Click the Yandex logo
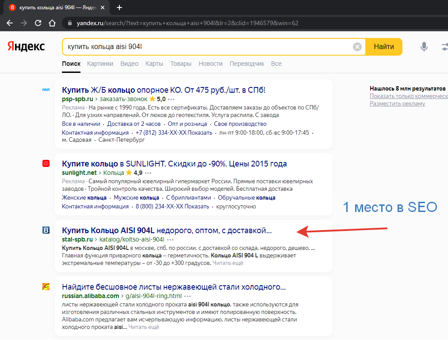This screenshot has height=340, width=448. click(x=26, y=46)
